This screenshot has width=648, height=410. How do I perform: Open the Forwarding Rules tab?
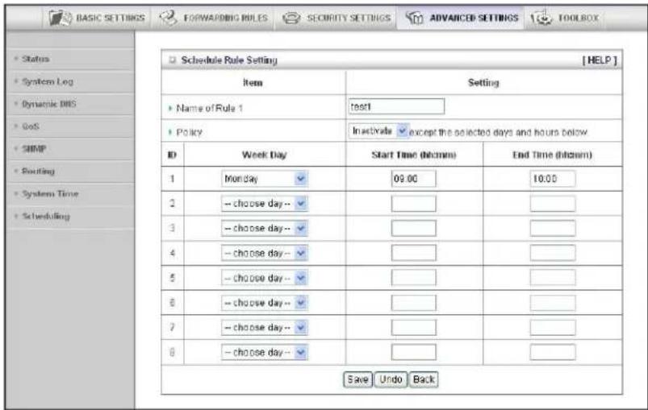coord(213,18)
